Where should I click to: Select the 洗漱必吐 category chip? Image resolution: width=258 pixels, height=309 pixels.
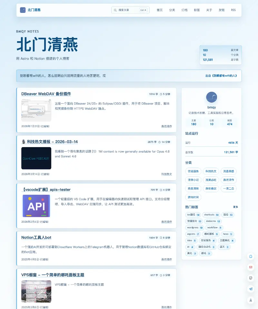pyautogui.click(x=211, y=180)
